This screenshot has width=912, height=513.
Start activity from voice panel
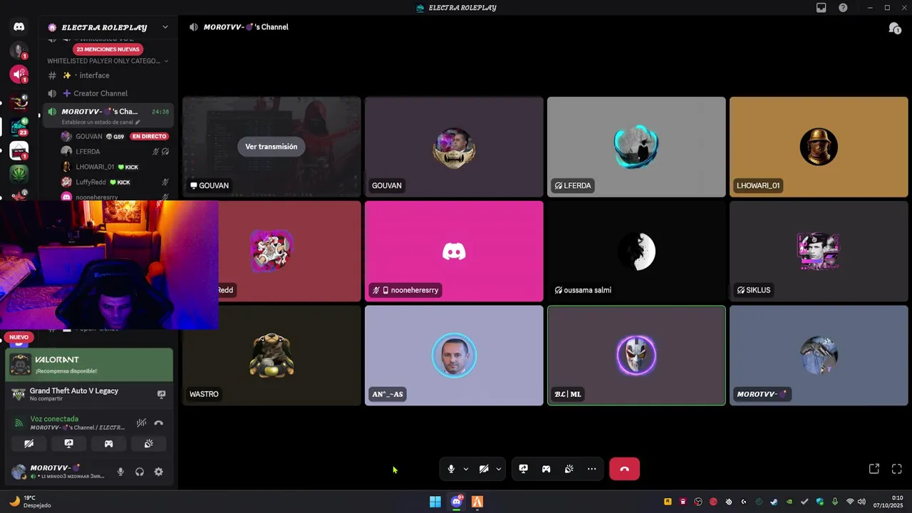108,443
